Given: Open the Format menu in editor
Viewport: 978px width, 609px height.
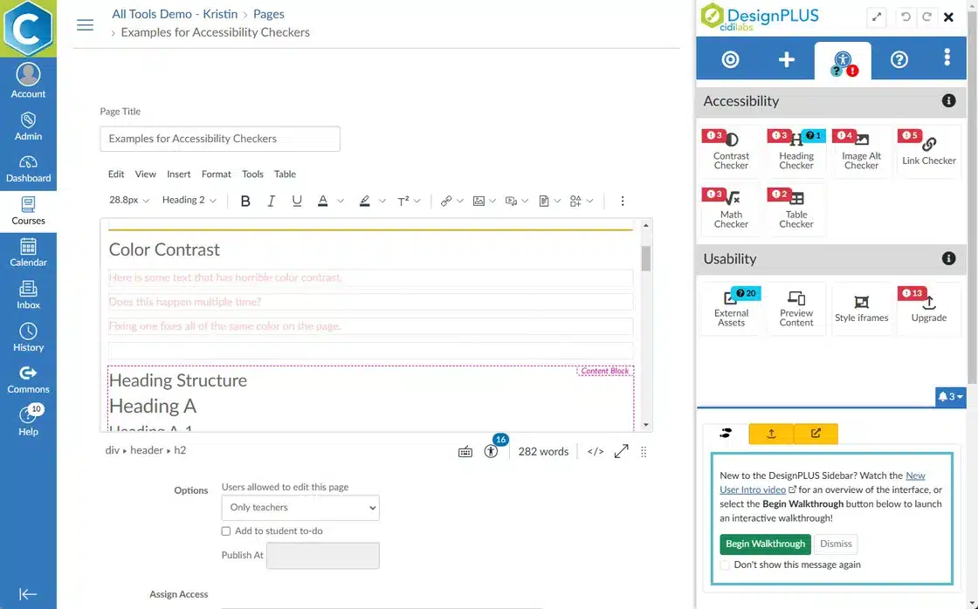Looking at the screenshot, I should [216, 174].
